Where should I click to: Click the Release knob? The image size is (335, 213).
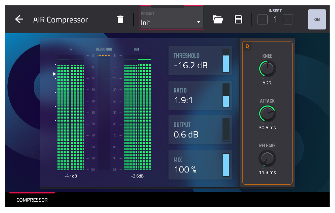click(267, 158)
